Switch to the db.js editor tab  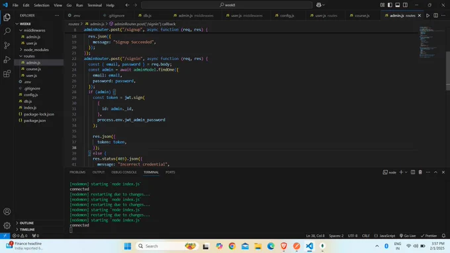148,15
